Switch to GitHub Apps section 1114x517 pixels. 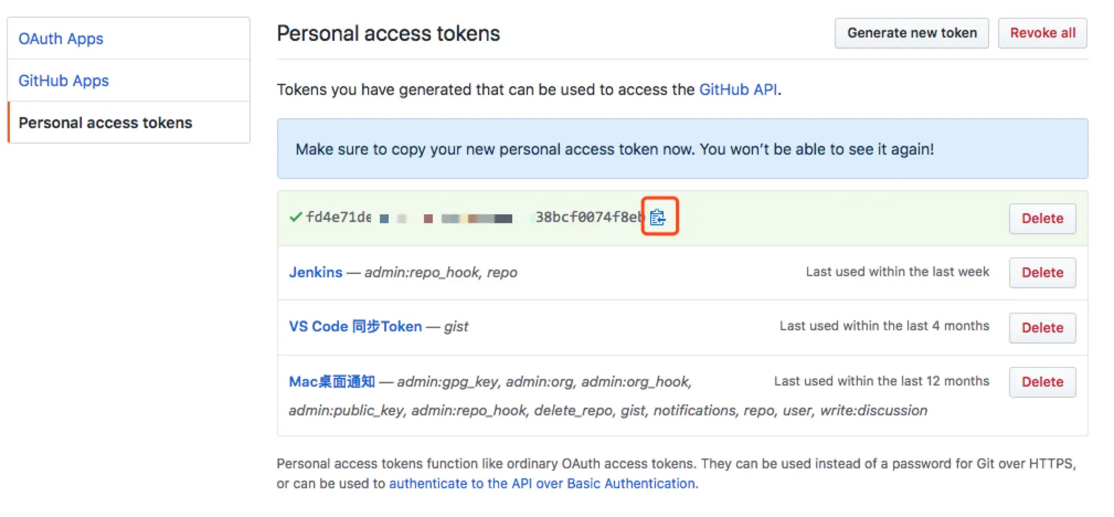pos(63,80)
